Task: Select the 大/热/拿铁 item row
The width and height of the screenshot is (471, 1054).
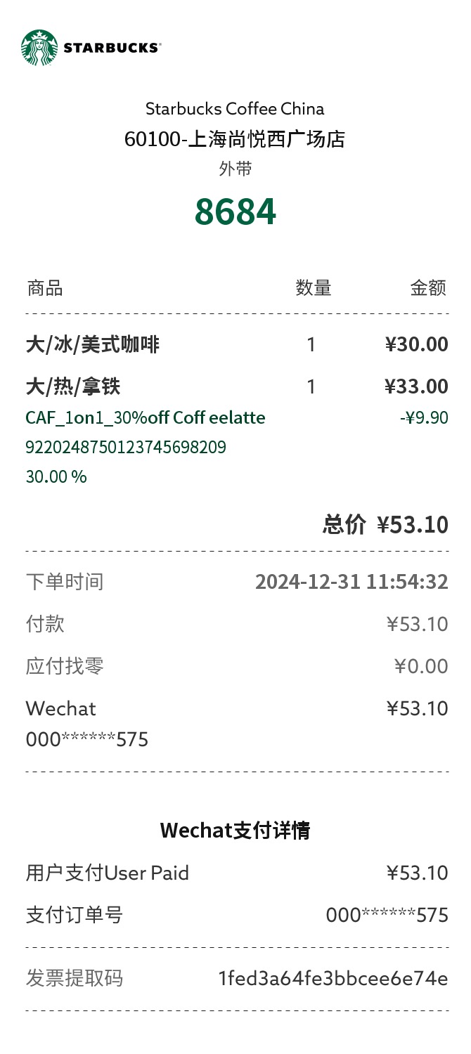Action: tap(237, 386)
